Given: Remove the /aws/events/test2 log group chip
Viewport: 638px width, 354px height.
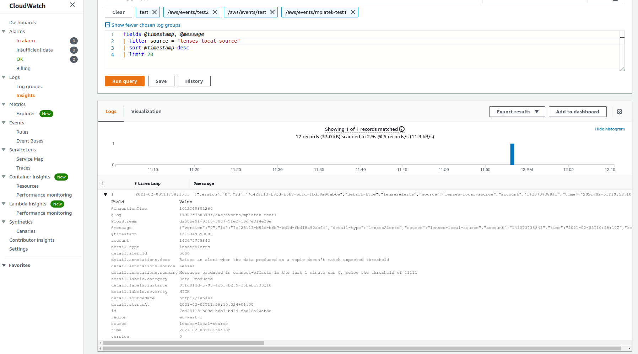Looking at the screenshot, I should [x=215, y=12].
